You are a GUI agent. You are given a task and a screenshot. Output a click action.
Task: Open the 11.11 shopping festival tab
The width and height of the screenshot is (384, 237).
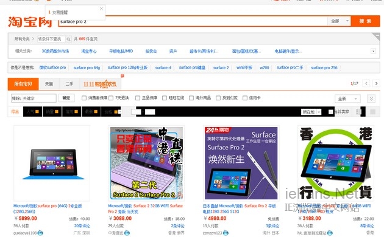(x=100, y=84)
